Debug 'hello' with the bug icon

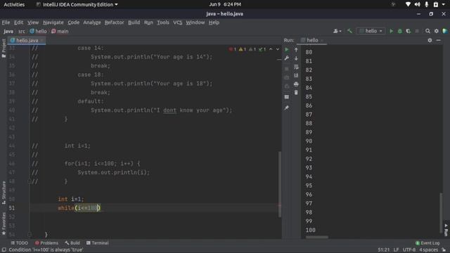pos(399,31)
